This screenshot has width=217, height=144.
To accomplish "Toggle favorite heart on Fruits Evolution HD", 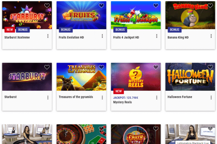I will coord(101,5).
